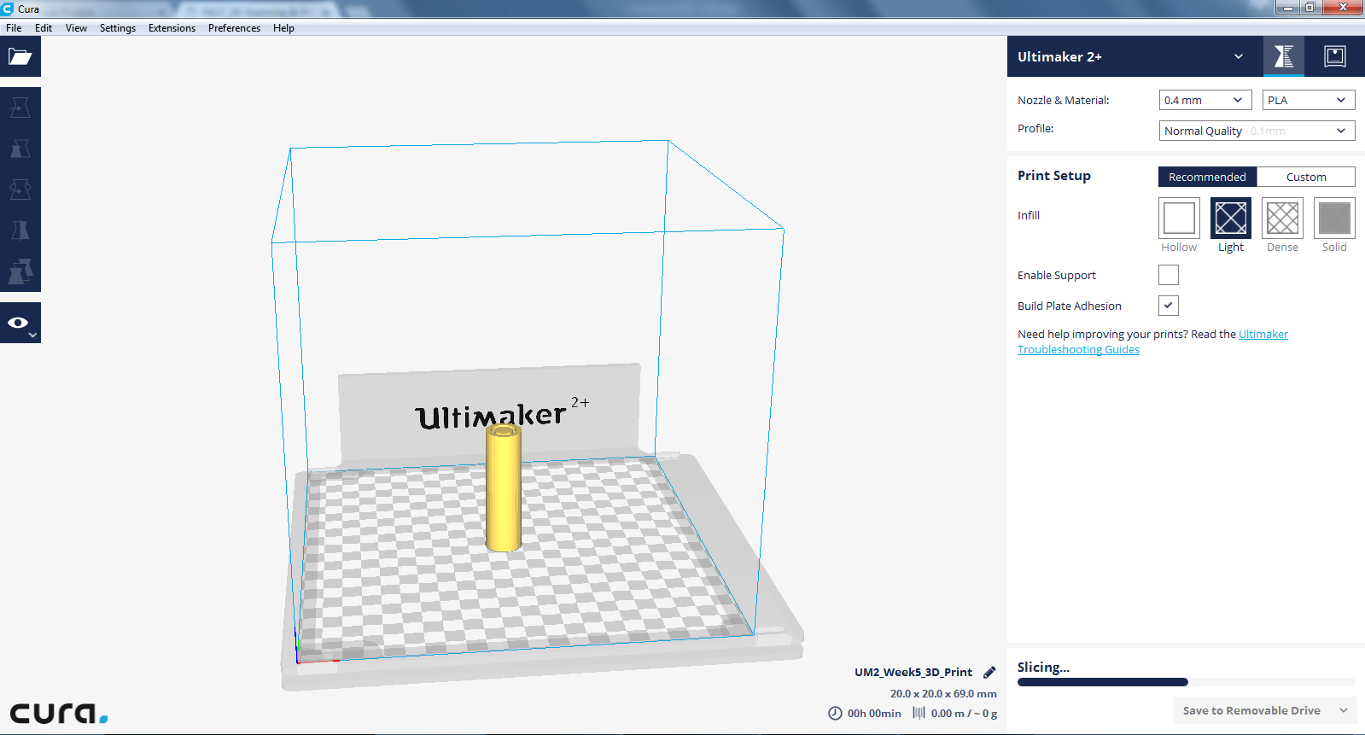Open the Normal Quality profile dropdown
Viewport: 1365px width, 735px height.
tap(1257, 131)
